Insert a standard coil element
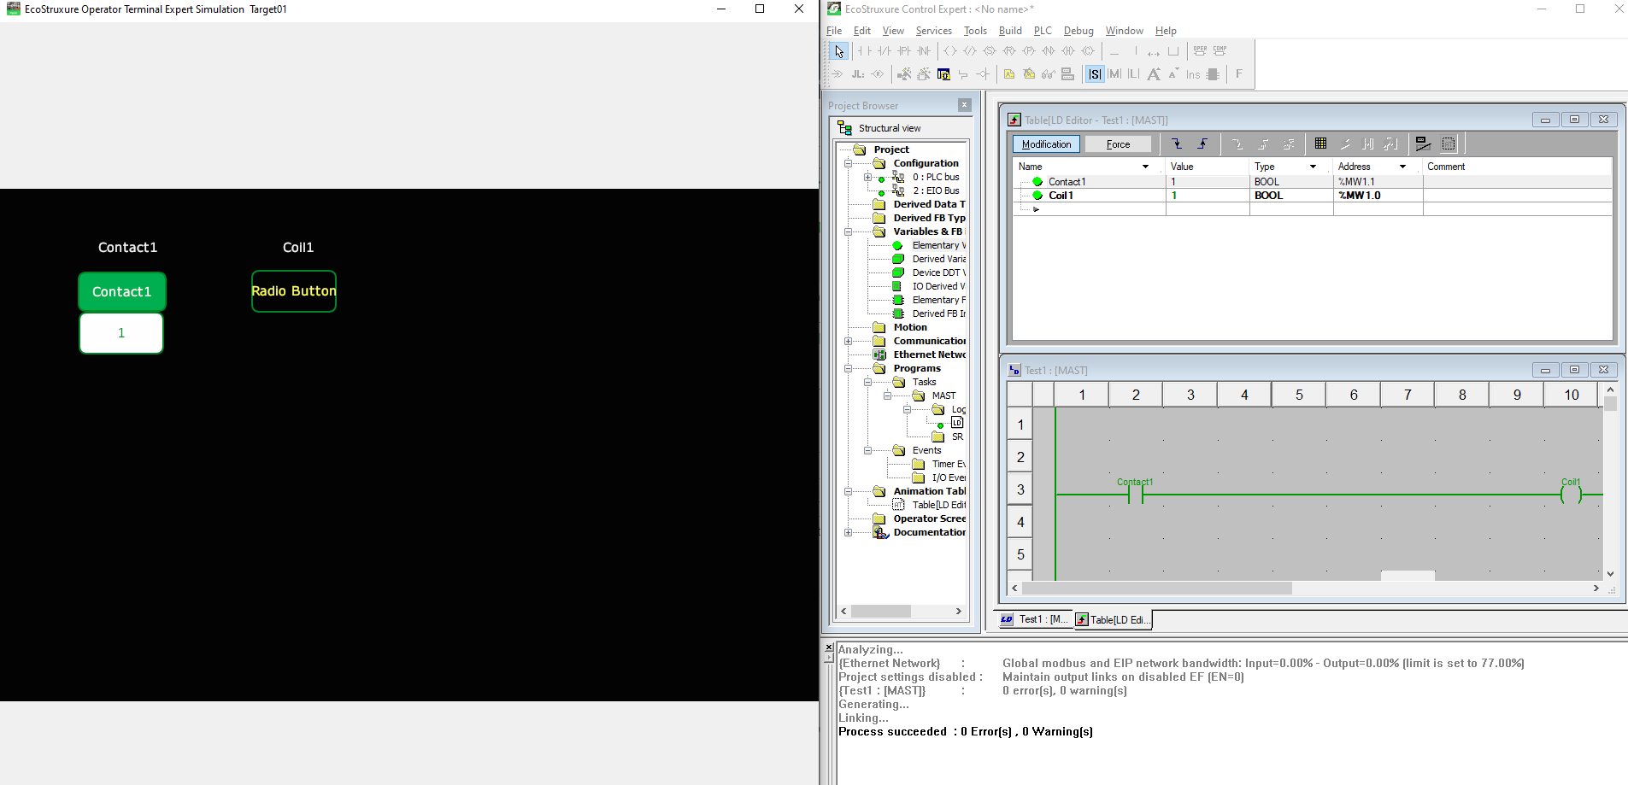Image resolution: width=1628 pixels, height=785 pixels. [949, 51]
